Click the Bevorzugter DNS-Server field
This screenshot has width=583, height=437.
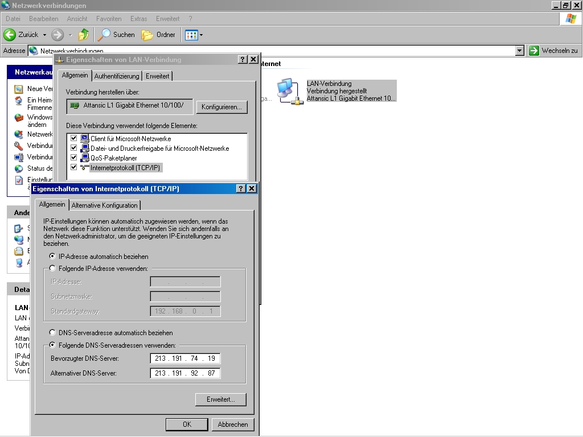point(185,358)
